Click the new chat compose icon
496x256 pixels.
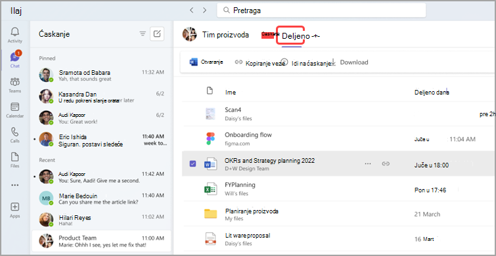157,34
